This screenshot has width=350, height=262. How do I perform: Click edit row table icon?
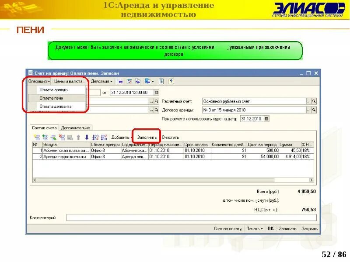pyautogui.click(x=53, y=138)
